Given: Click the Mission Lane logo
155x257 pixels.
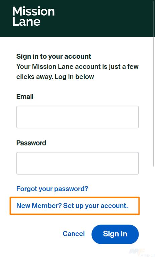Looking at the screenshot, I should point(34,16).
